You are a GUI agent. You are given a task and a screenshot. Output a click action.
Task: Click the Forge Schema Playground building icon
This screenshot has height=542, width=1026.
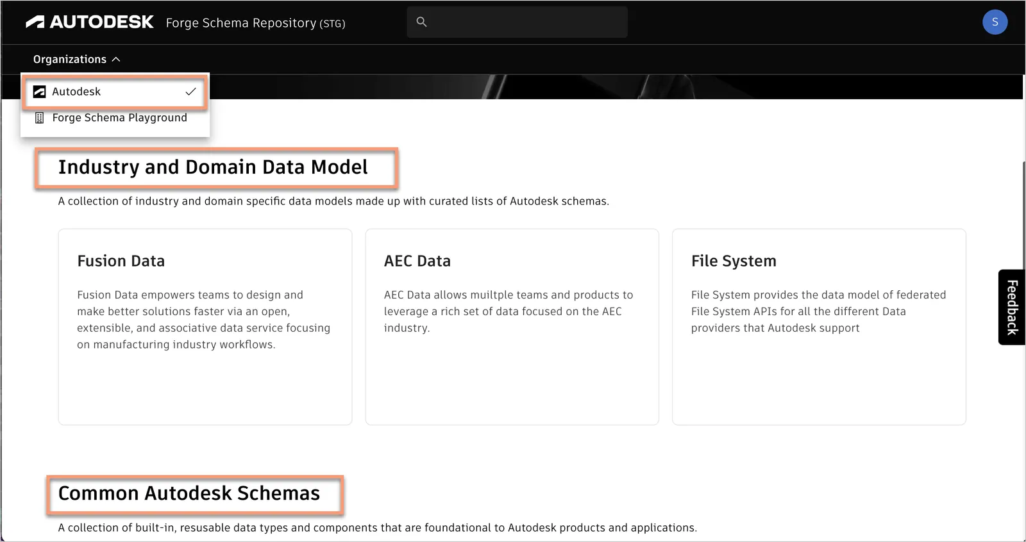point(39,118)
